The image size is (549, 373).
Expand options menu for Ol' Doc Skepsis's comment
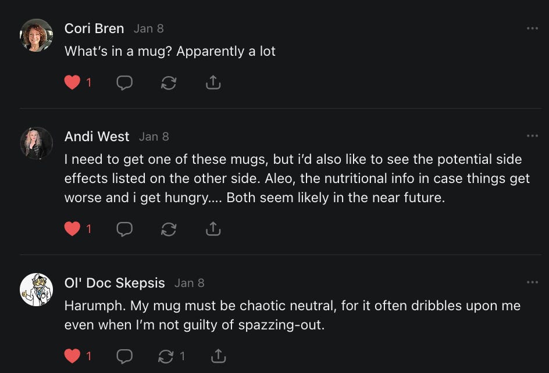click(x=532, y=282)
